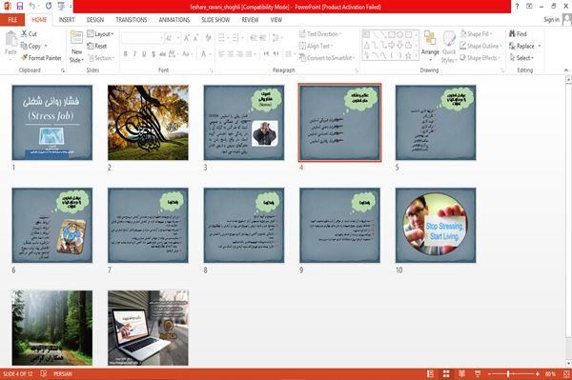The image size is (572, 380).
Task: Click the Reading View icon
Action: [x=461, y=373]
